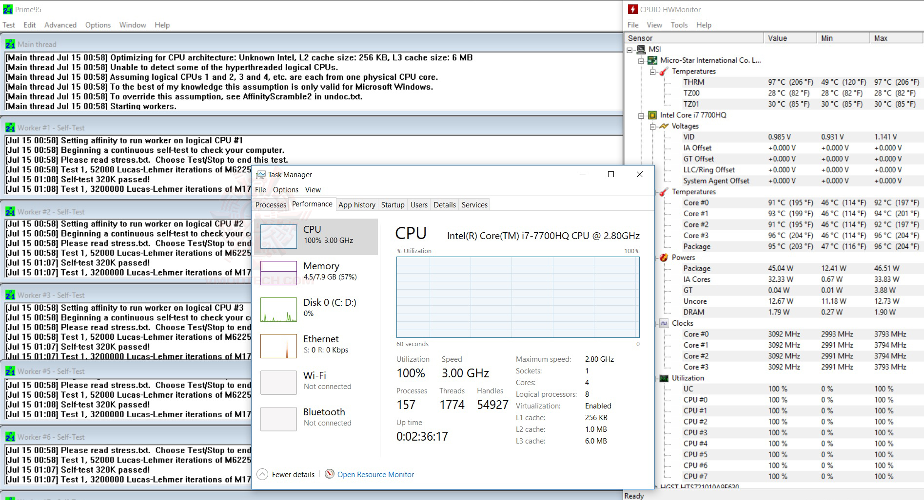Collapse the MSI root node in HWMonitor
Screen dimensions: 924x500
pyautogui.click(x=629, y=50)
